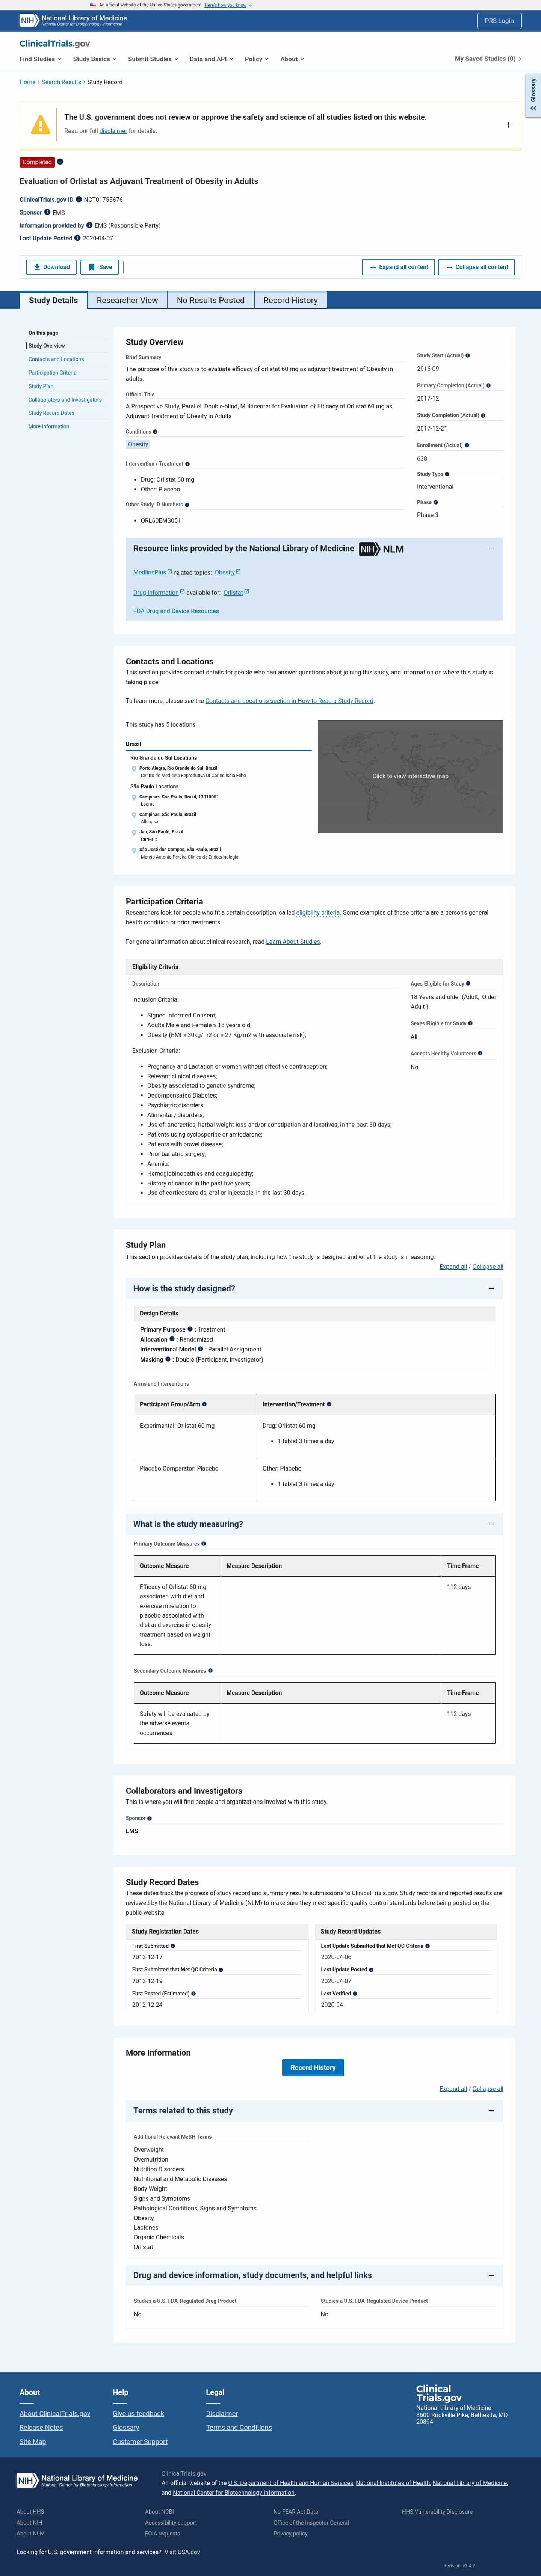Click the interactive map preview
Viewport: 541px width, 2576px height.
[410, 776]
